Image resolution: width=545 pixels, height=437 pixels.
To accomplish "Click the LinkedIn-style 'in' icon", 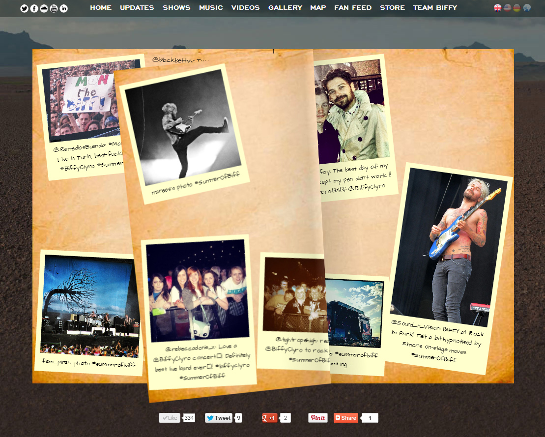I will 63,8.
